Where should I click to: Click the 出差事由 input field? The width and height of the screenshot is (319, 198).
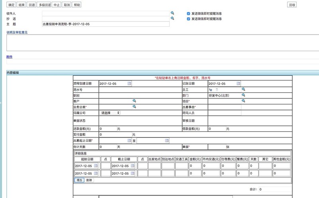(x=224, y=107)
